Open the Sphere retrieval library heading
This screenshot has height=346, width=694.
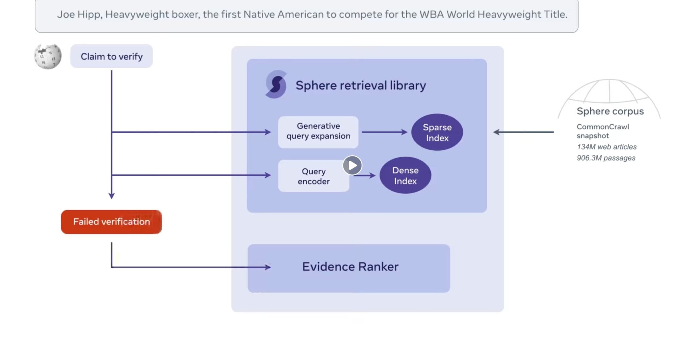coord(361,85)
